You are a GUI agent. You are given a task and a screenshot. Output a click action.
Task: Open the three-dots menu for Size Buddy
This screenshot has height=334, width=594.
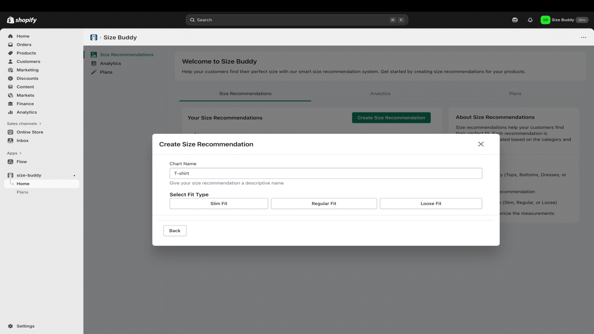(x=583, y=37)
